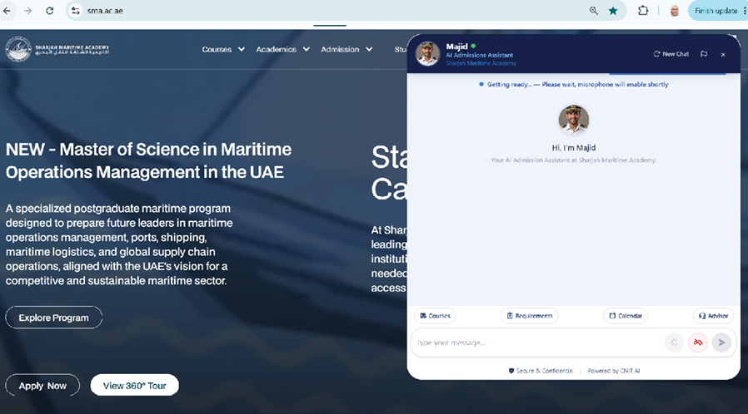
Task: Click the Secure & Confidential label
Action: pos(541,371)
